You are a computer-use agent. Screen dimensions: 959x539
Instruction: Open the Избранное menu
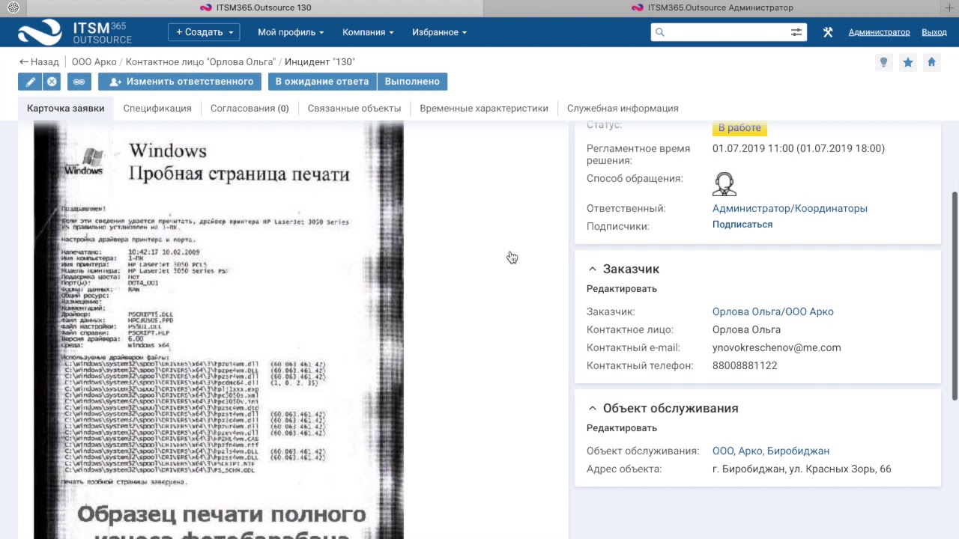(439, 32)
